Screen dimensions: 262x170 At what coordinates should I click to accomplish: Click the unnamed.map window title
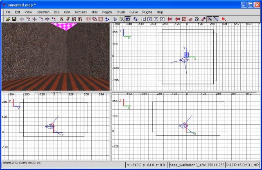tap(22, 5)
